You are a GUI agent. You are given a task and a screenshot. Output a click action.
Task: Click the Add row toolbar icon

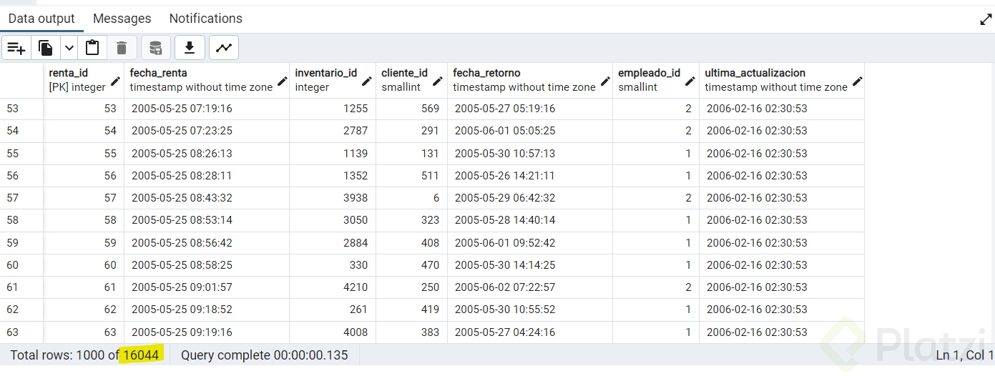tap(16, 48)
